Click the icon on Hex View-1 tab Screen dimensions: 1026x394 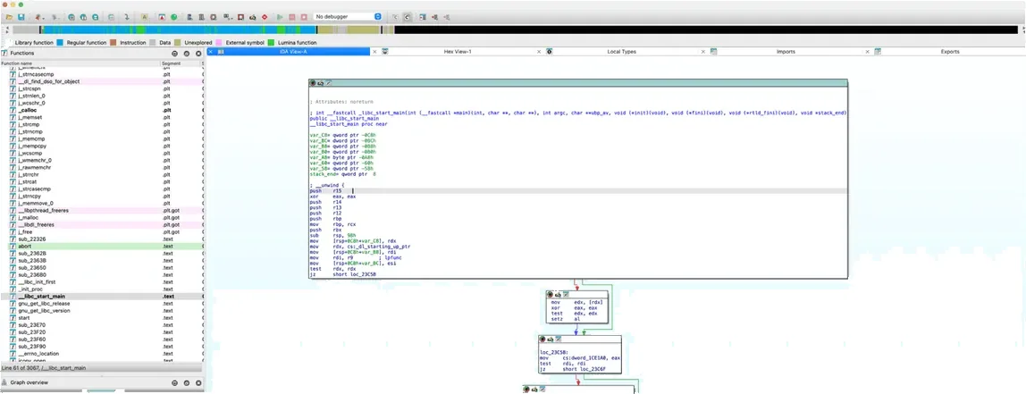pyautogui.click(x=385, y=51)
